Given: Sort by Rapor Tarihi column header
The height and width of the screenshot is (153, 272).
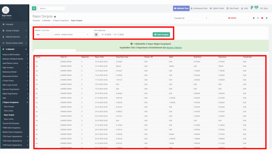Looking at the screenshot, I should coord(99,57).
